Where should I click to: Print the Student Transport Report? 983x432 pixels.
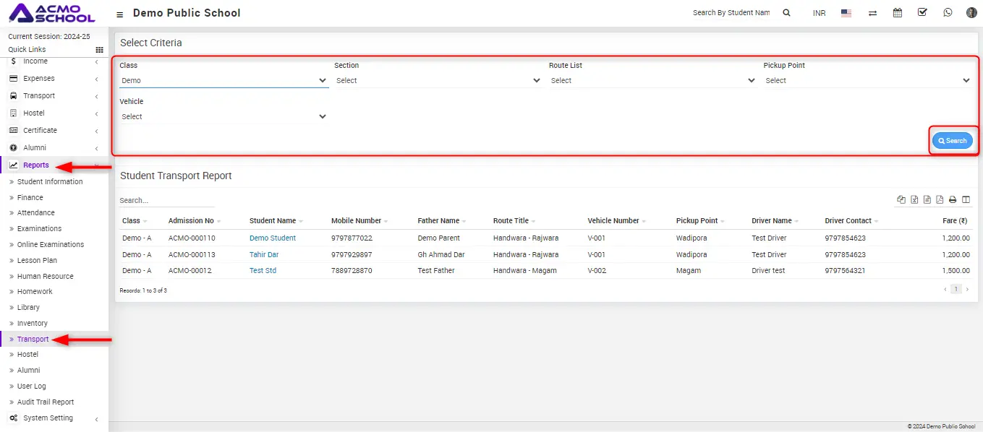(x=953, y=200)
